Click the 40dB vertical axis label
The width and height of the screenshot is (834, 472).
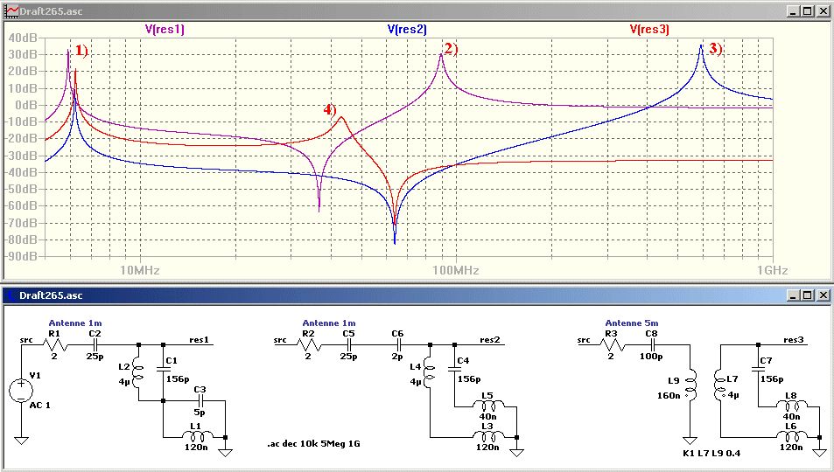click(23, 38)
